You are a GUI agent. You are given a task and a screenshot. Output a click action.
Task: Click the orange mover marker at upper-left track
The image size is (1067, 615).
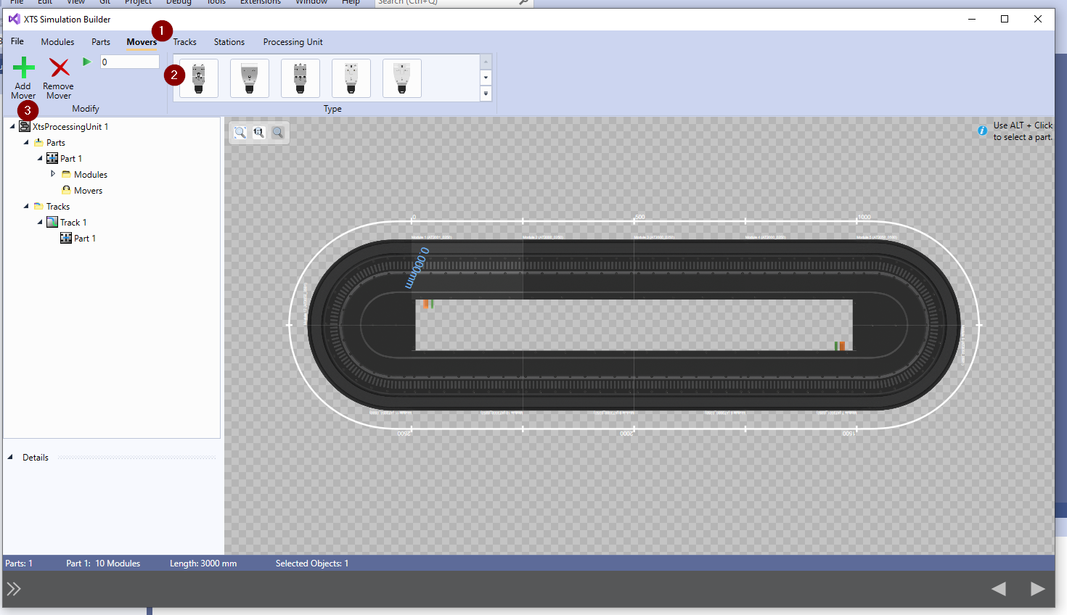coord(425,304)
